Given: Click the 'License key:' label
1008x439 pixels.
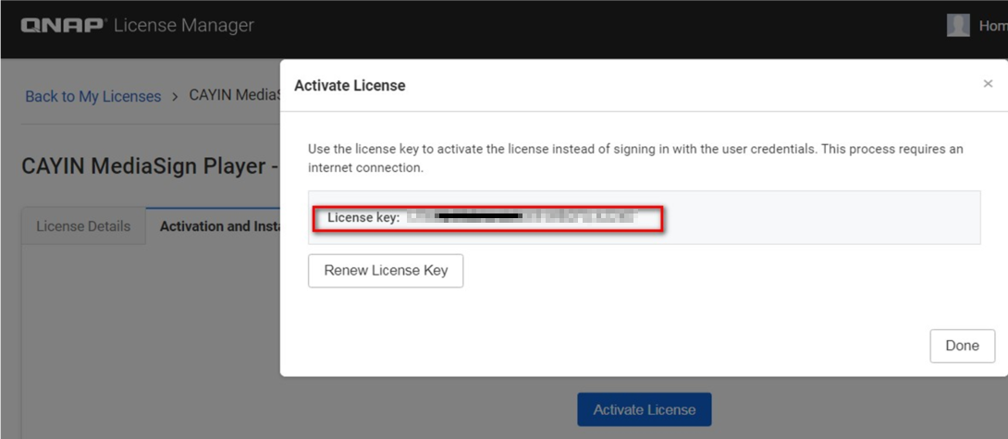Looking at the screenshot, I should (x=363, y=218).
